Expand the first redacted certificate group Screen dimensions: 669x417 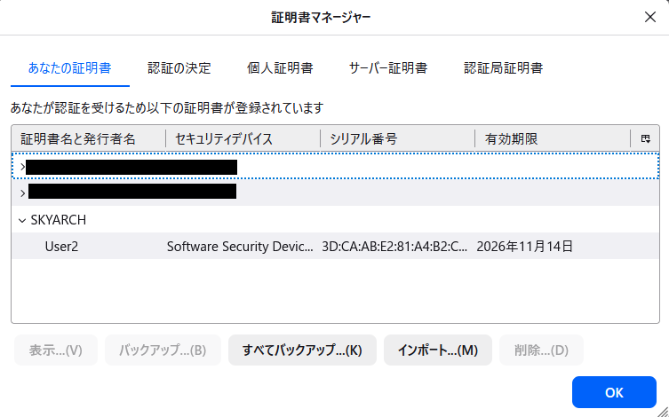[x=22, y=167]
